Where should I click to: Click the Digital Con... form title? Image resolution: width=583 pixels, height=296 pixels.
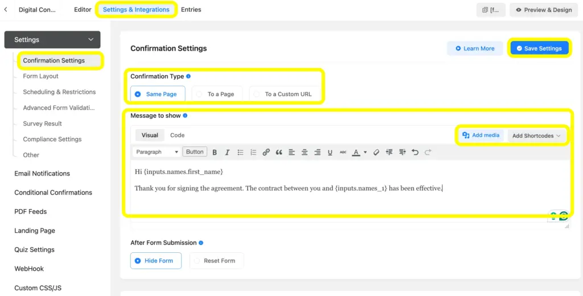click(37, 10)
